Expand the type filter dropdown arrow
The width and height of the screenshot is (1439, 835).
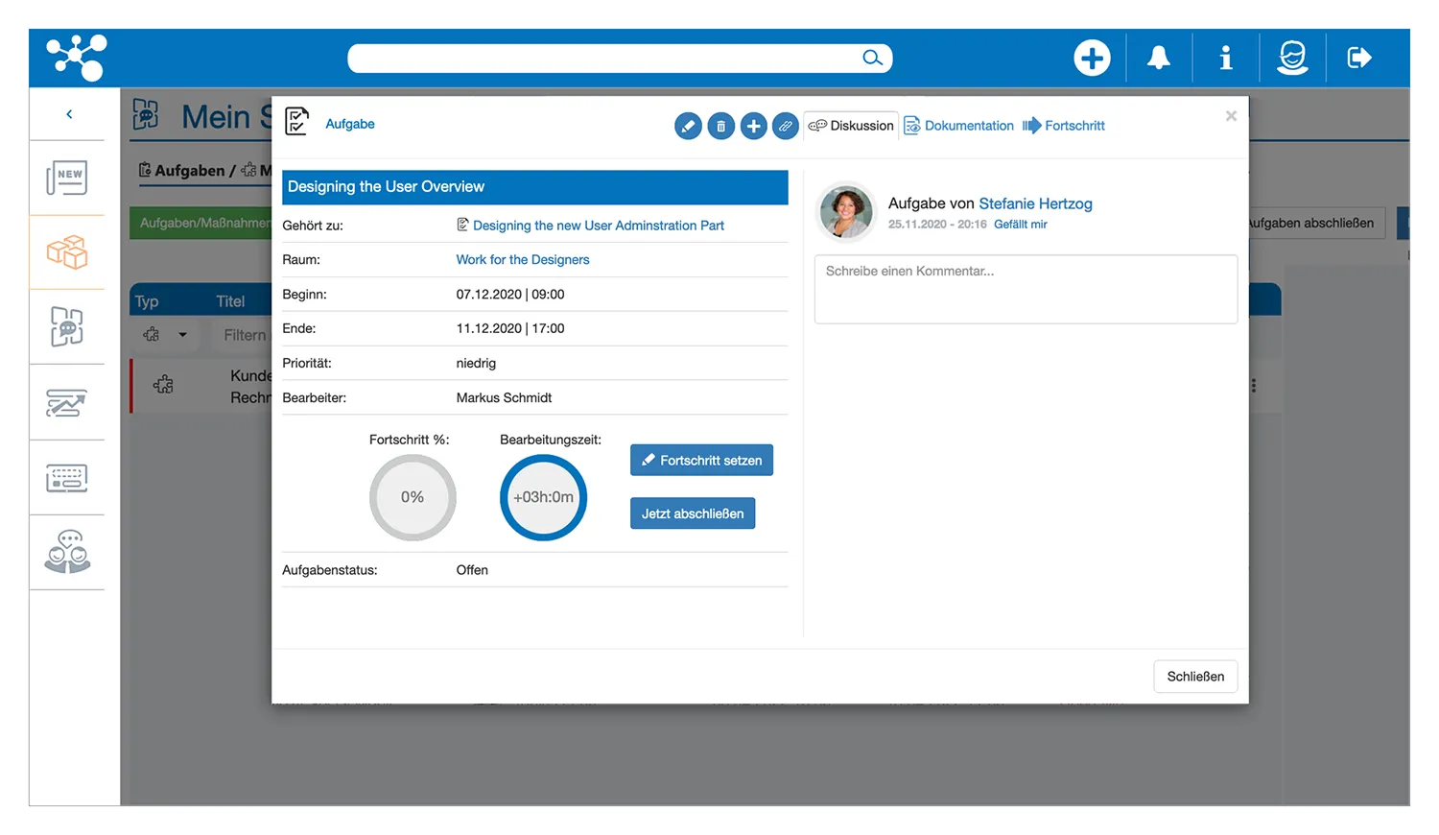click(182, 335)
